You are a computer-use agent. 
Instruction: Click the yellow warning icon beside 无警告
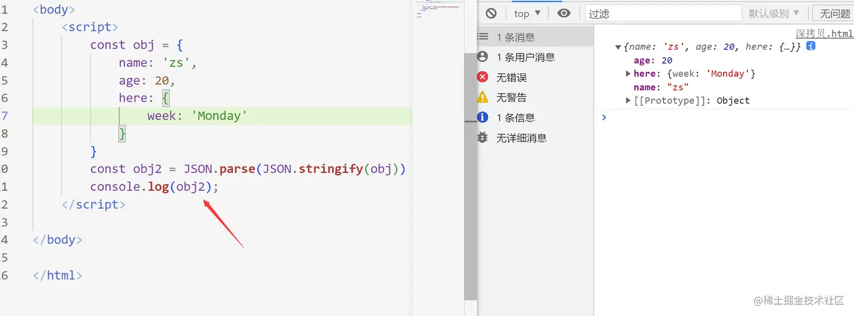pos(482,97)
